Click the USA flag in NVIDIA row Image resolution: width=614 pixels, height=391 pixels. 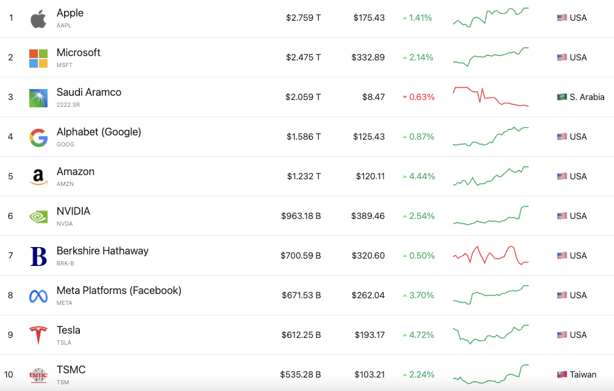pos(562,216)
